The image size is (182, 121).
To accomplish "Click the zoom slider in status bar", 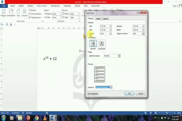I will pyautogui.click(x=167, y=113).
